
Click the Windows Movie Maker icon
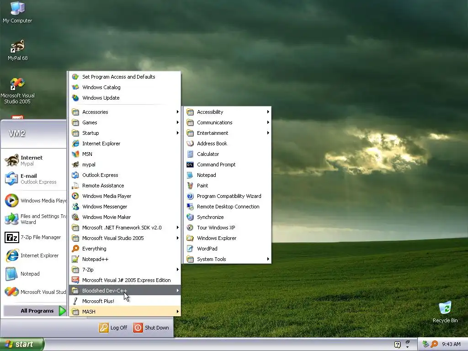pos(75,217)
